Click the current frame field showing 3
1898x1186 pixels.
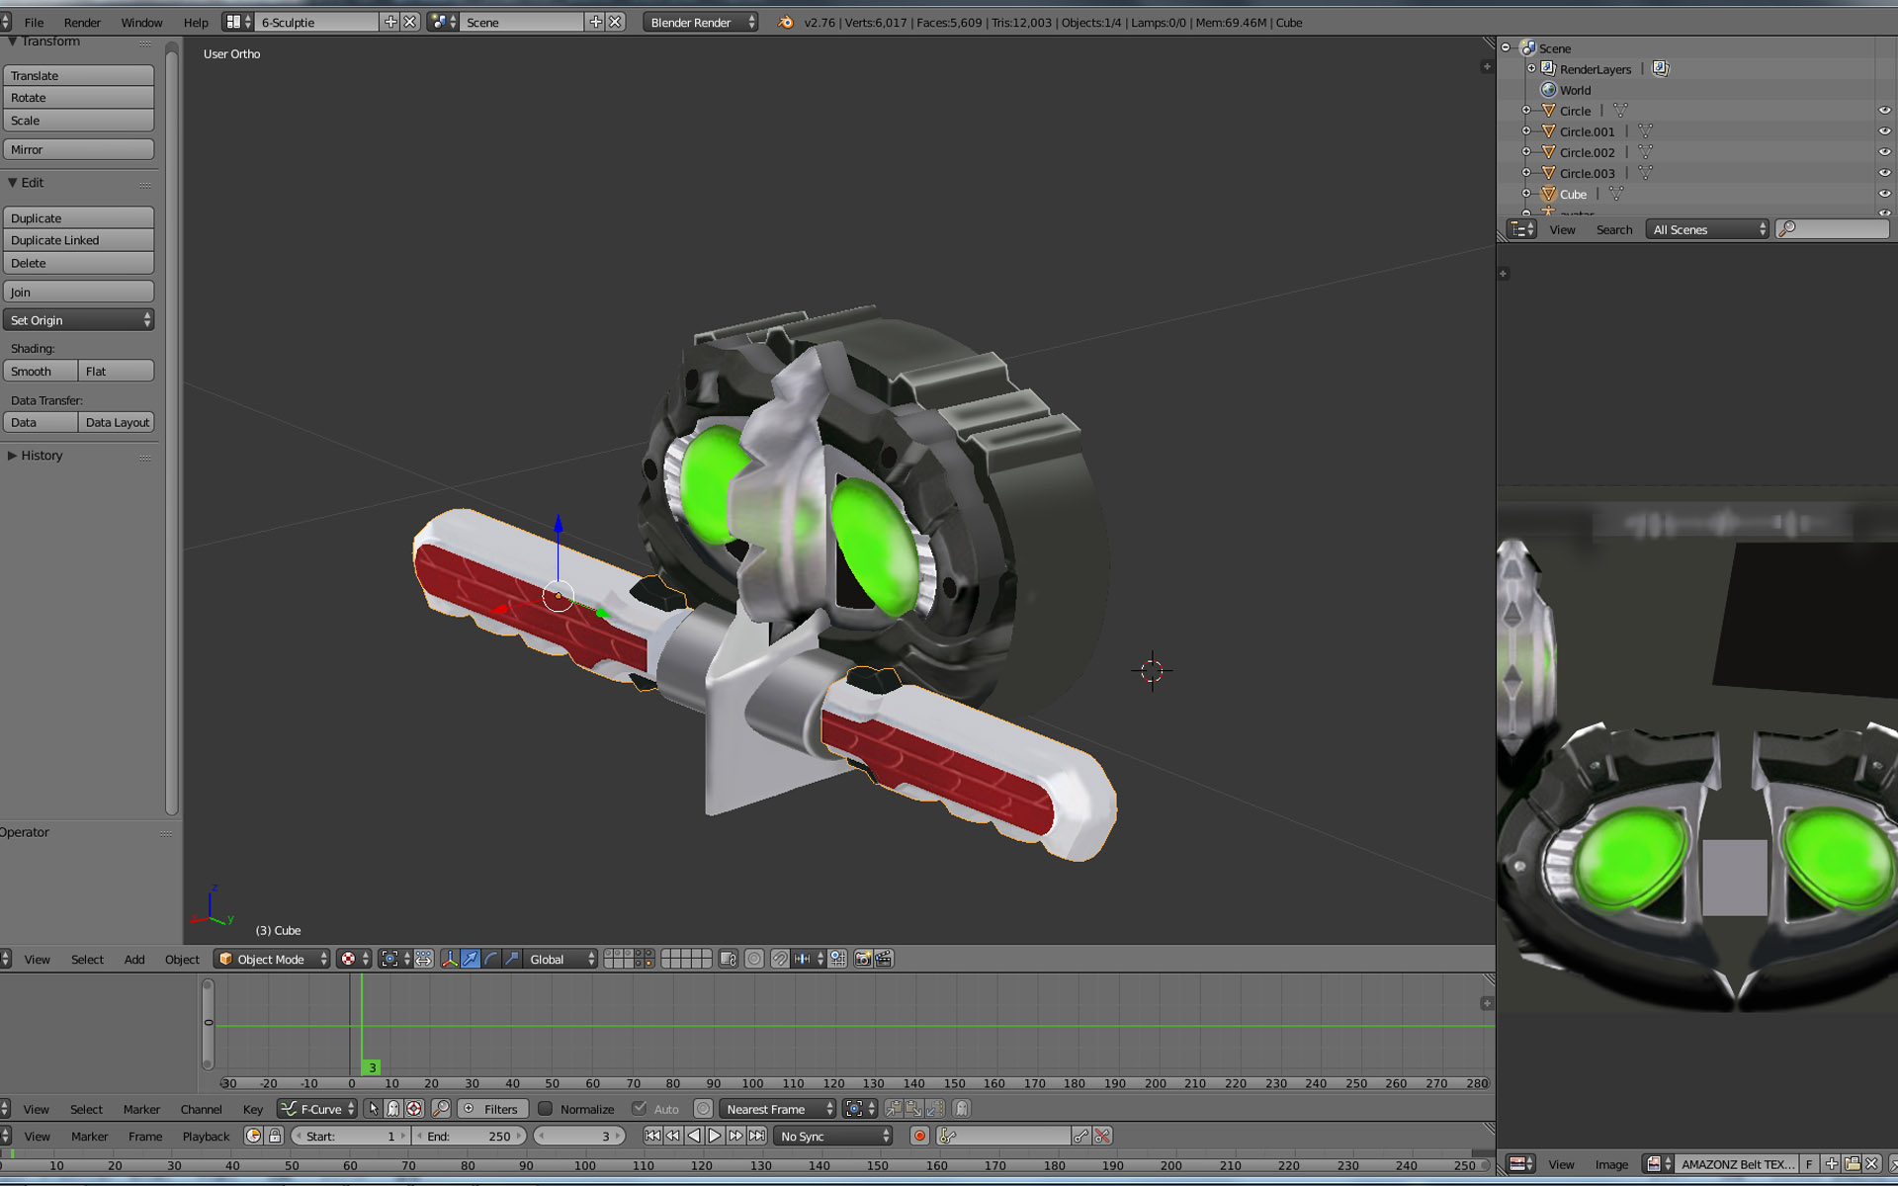point(580,1137)
